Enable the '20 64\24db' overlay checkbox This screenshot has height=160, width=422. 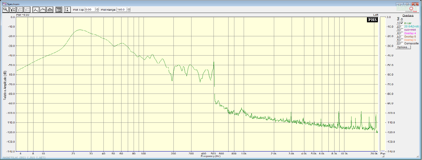point(402,26)
